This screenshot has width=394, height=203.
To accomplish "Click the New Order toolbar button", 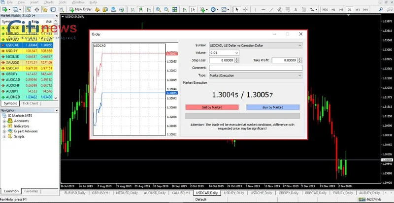I will (80, 9).
